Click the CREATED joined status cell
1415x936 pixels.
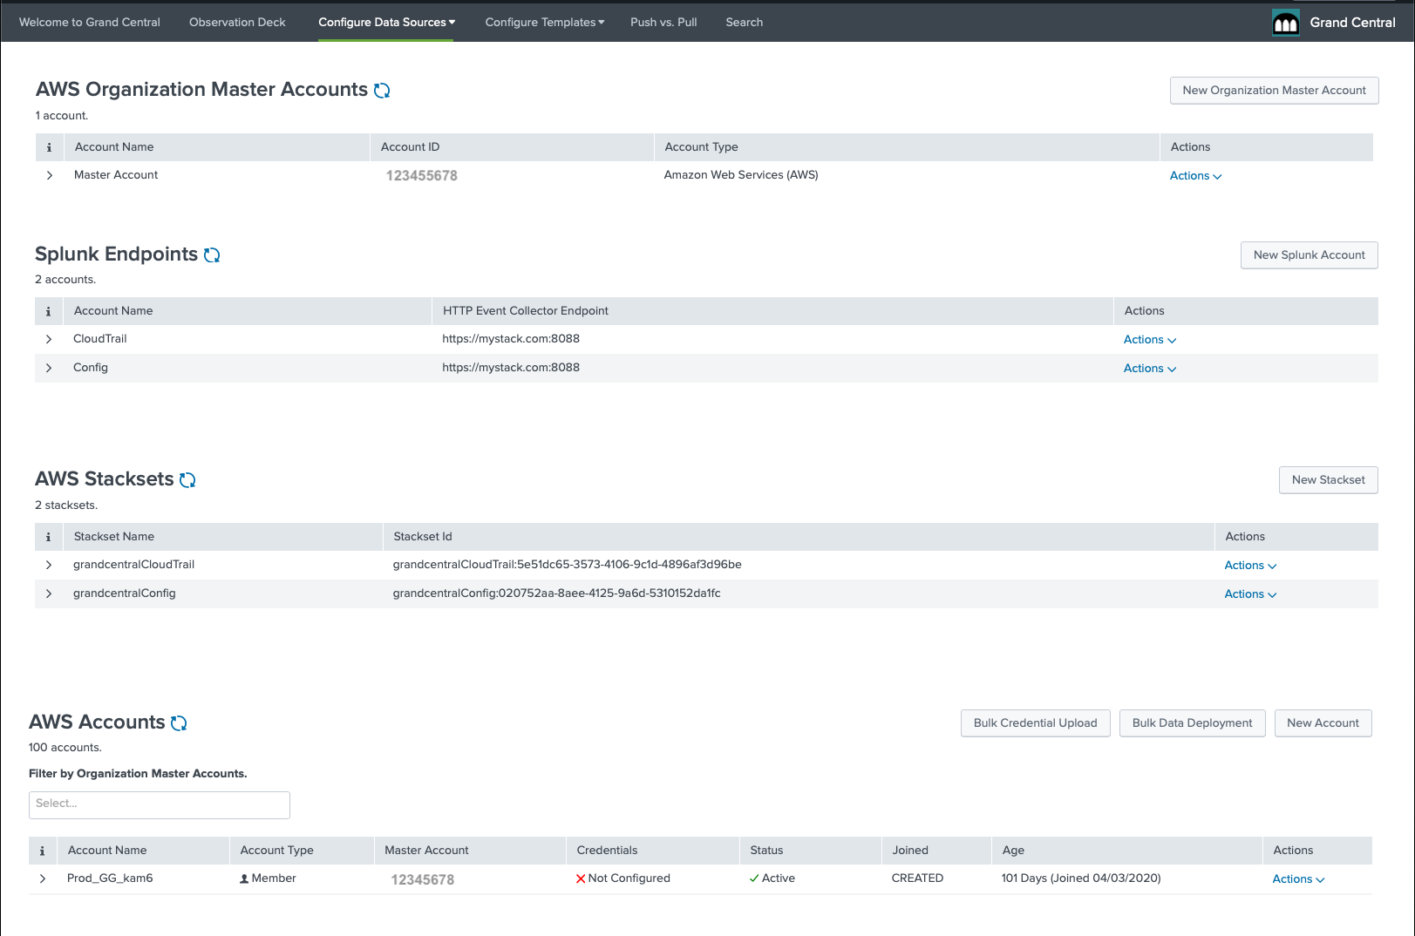[x=917, y=878]
